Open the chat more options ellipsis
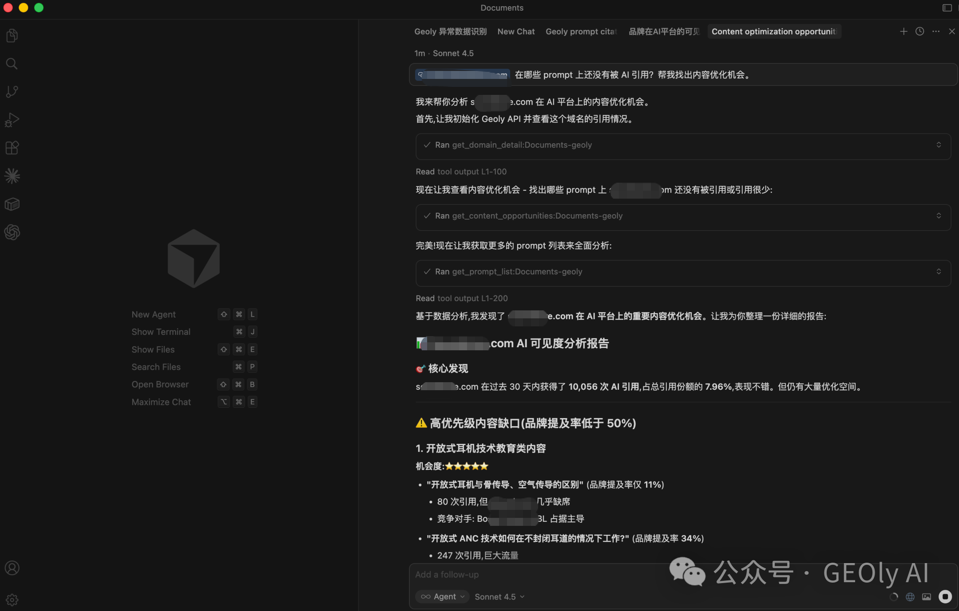This screenshot has height=611, width=959. [x=936, y=31]
